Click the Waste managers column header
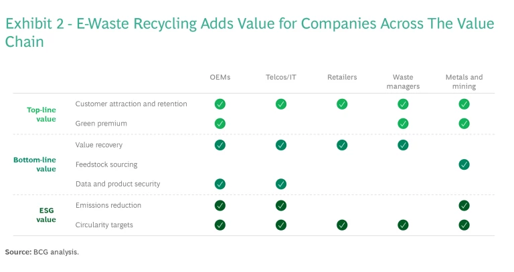The height and width of the screenshot is (272, 514). coord(403,82)
